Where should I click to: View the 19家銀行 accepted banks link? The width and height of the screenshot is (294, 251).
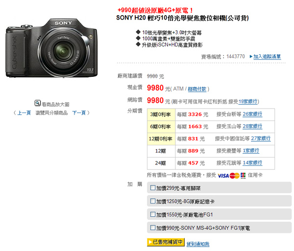248,102
